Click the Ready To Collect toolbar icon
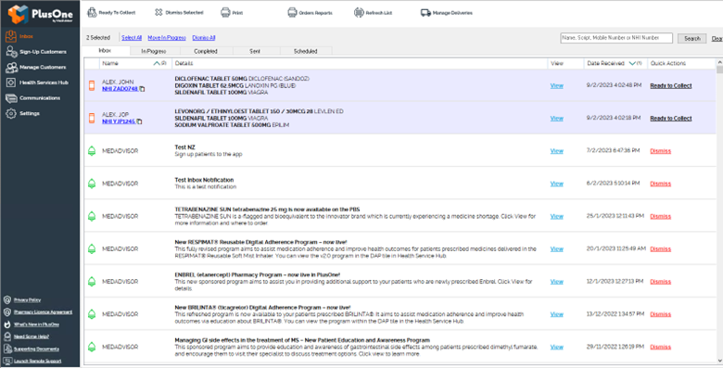 [x=92, y=12]
